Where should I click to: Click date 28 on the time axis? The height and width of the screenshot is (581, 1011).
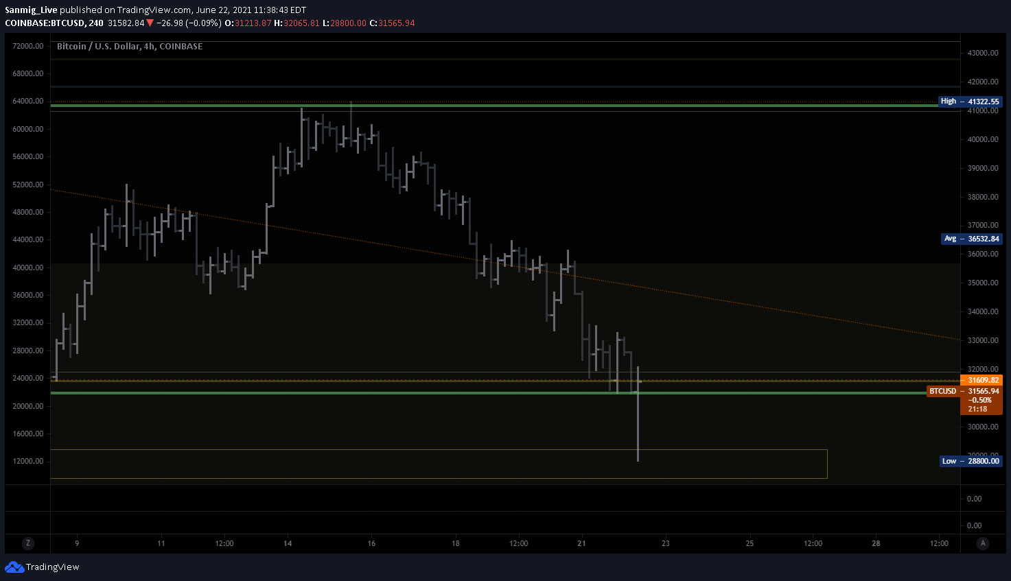tap(876, 543)
